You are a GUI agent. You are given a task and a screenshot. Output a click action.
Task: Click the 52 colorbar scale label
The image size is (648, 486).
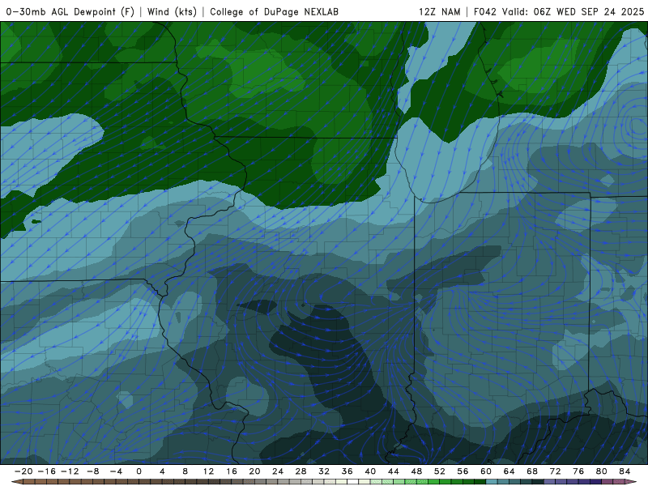coord(440,471)
